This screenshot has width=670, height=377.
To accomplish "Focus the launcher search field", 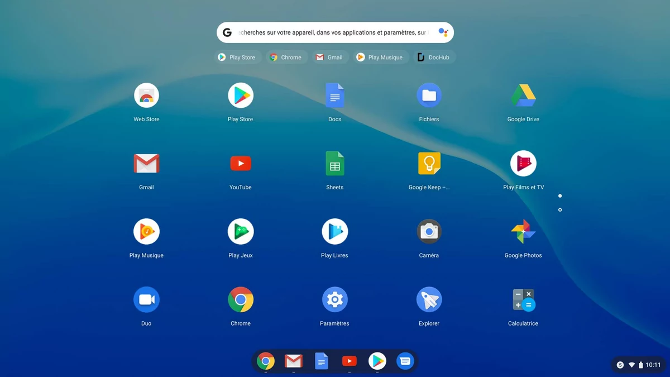I will [x=335, y=32].
